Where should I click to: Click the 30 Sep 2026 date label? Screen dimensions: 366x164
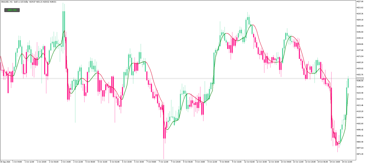tap(5, 162)
